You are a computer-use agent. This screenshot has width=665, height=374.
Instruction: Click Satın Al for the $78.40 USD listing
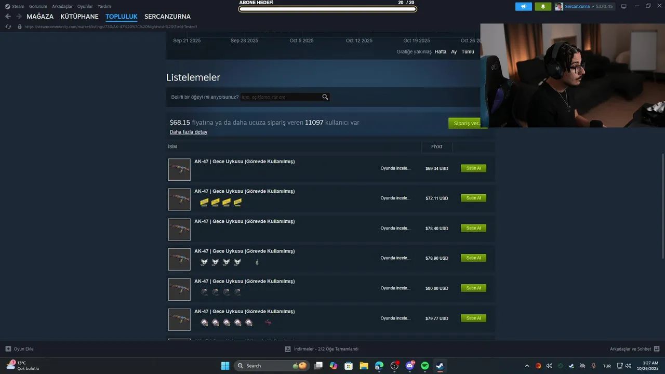(x=473, y=228)
